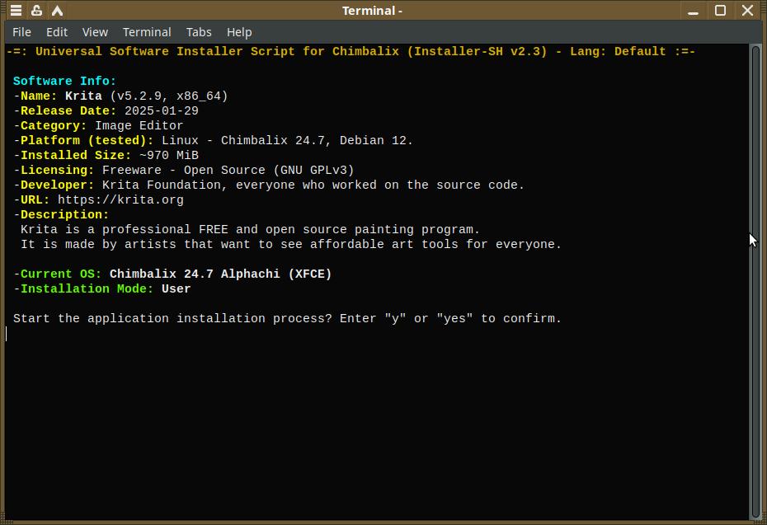Open the Help menu
Viewport: 767px width, 525px height.
[239, 32]
